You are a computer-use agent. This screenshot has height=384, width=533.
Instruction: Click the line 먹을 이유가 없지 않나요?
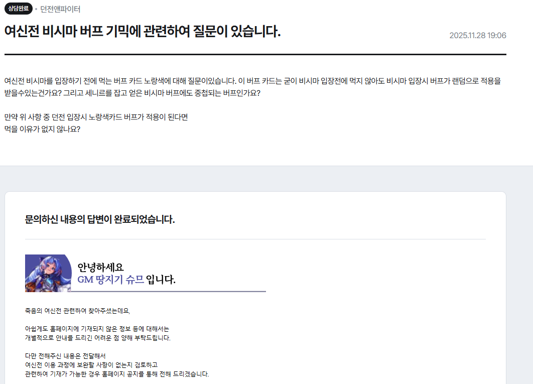tap(42, 129)
